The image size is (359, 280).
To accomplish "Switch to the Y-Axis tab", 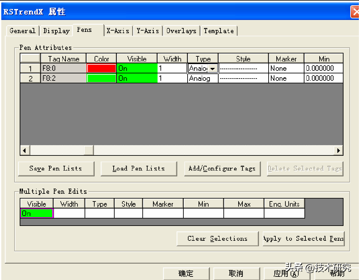I will pyautogui.click(x=148, y=31).
